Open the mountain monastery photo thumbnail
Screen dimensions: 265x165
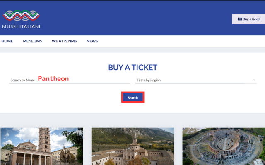[x=132, y=146]
